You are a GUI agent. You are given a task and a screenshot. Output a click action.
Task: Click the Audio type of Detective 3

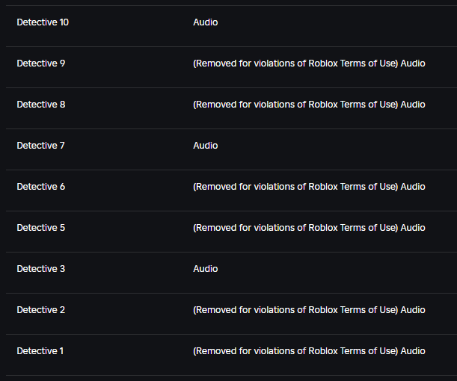(x=206, y=269)
